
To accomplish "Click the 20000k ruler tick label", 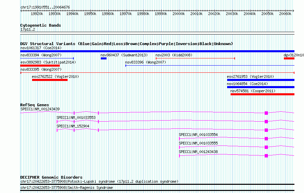I will 179,14.
